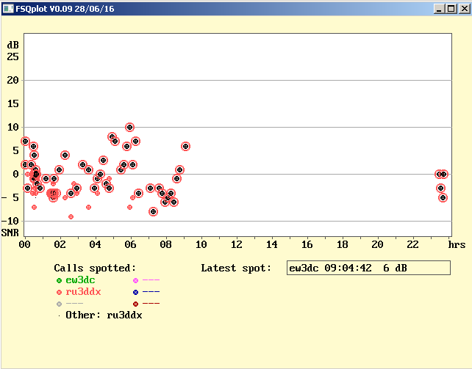The image size is (472, 369).
Task: Click the FSQplot title bar app icon
Action: 8,9
